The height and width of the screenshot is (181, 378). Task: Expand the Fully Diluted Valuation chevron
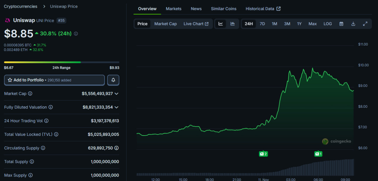[117, 107]
